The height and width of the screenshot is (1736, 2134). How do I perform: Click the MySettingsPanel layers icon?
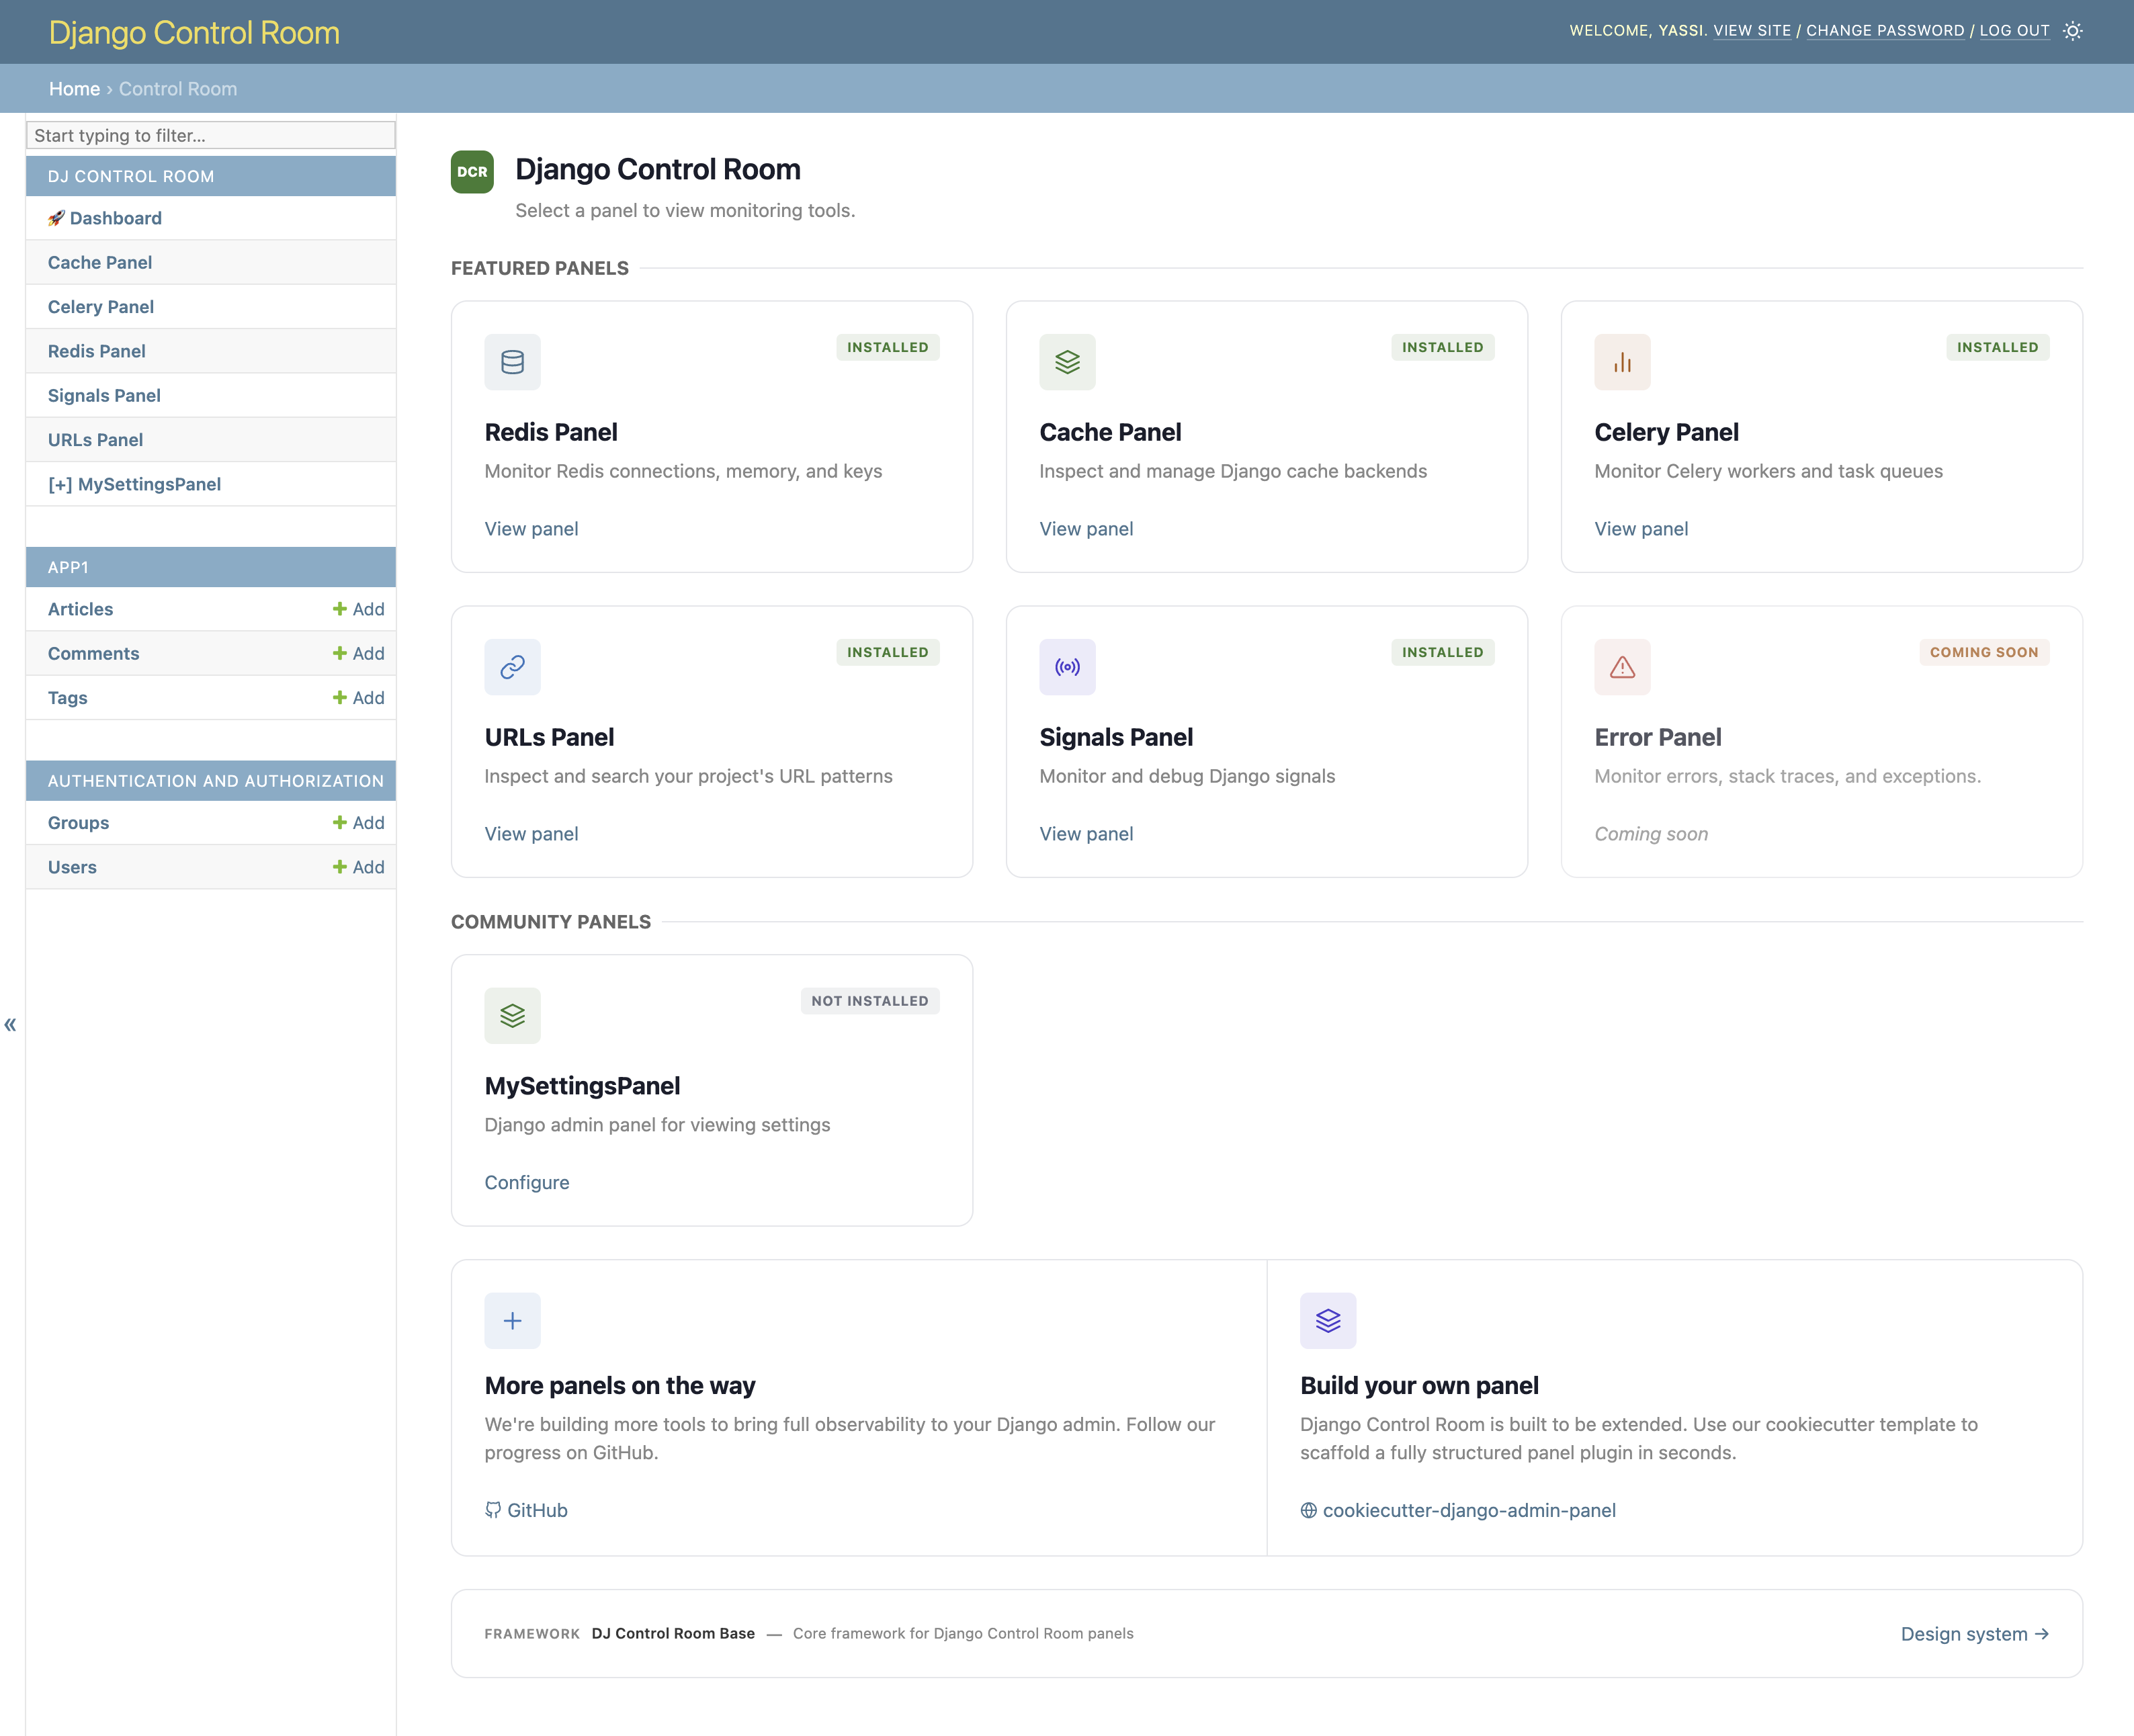tap(512, 1016)
